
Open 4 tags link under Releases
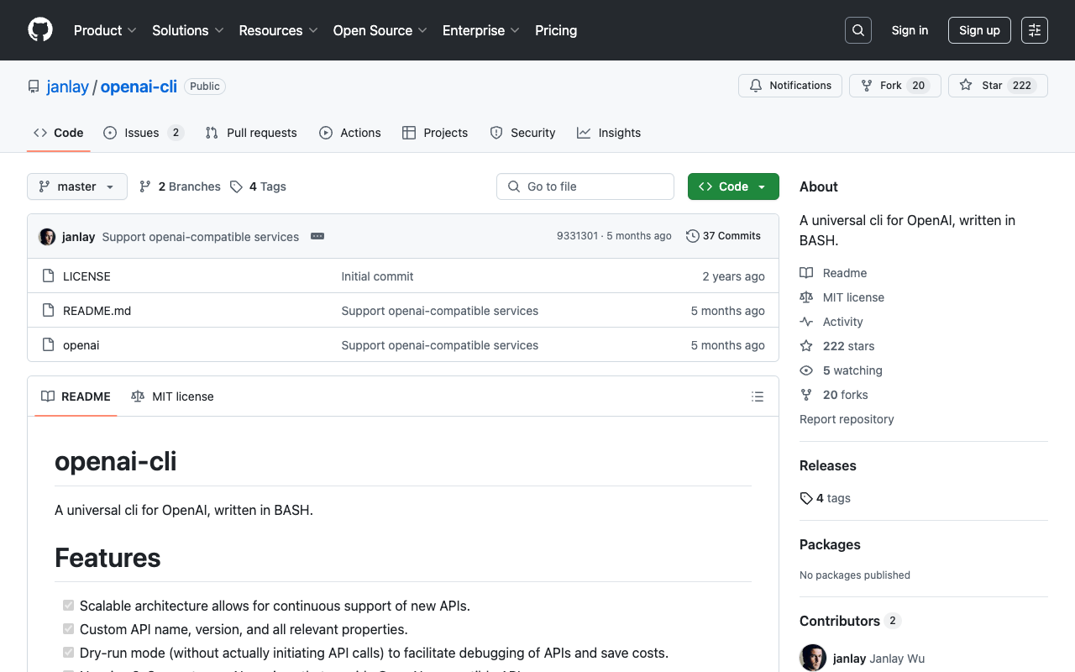tap(826, 498)
